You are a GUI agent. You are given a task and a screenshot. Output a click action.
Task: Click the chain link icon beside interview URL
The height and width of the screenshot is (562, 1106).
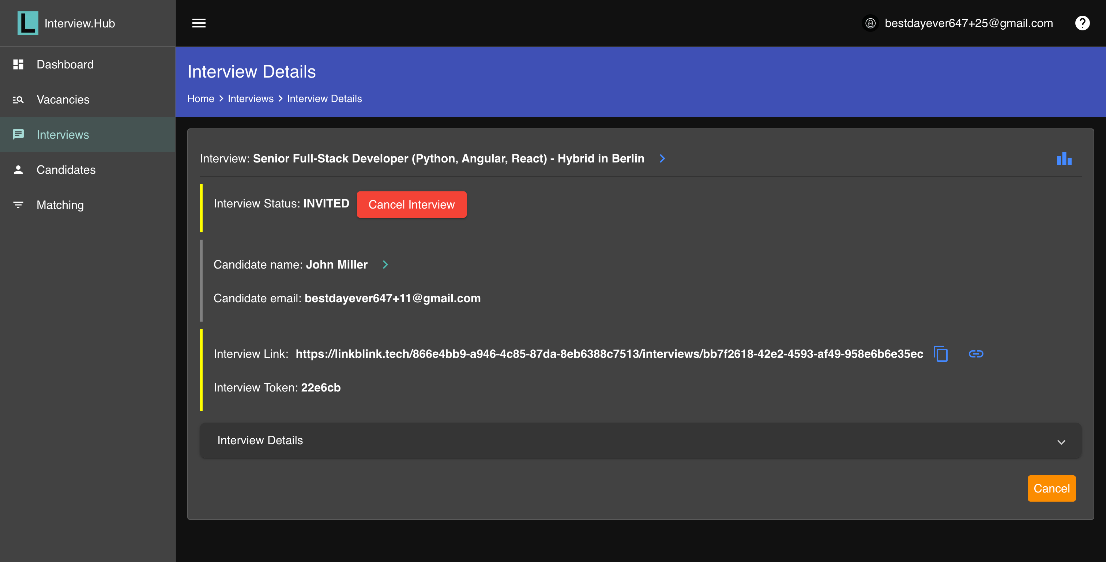tap(975, 353)
